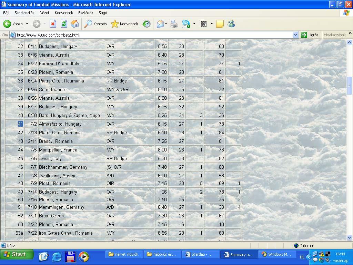Click the forward arrow icon

pos(37,24)
